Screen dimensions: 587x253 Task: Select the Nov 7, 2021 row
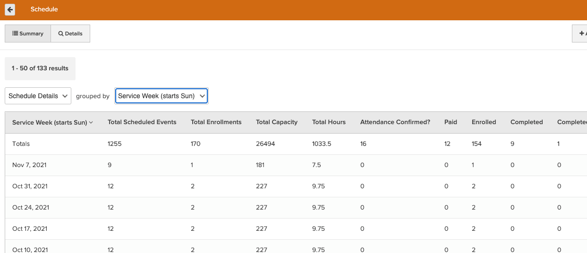[29, 165]
